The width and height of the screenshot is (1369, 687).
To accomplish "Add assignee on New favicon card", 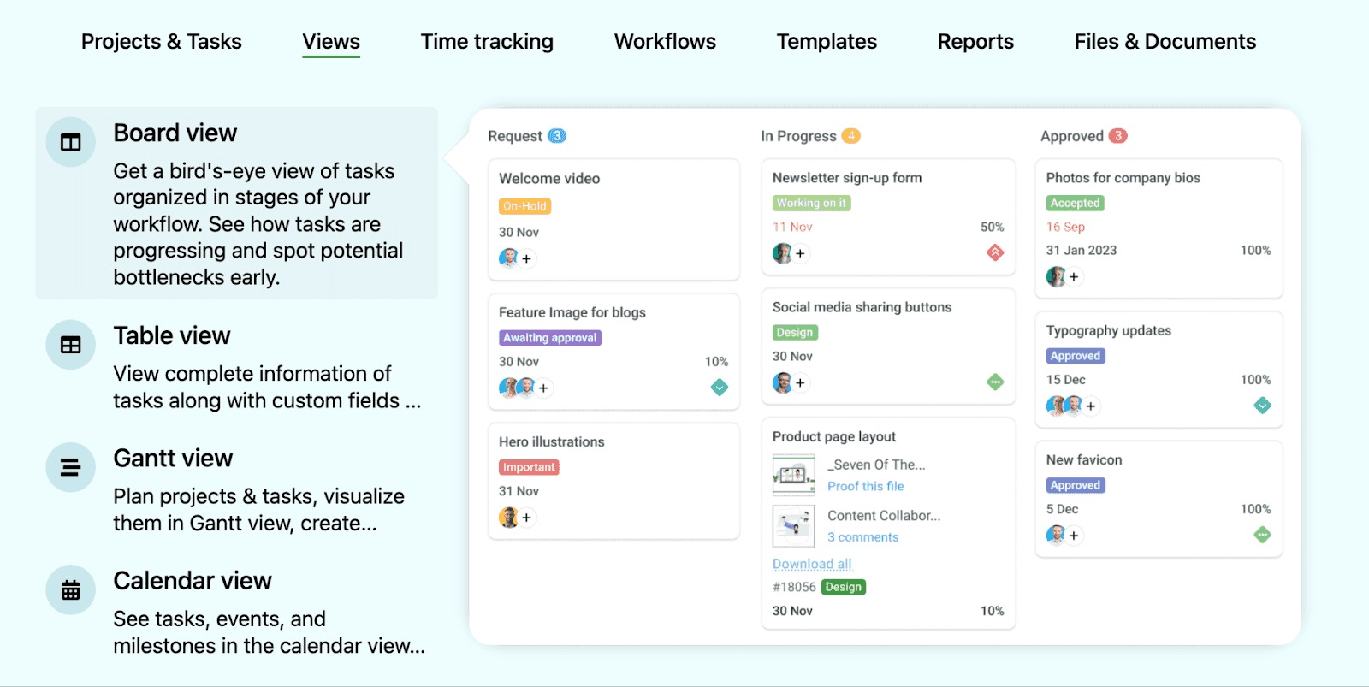I will (x=1074, y=536).
